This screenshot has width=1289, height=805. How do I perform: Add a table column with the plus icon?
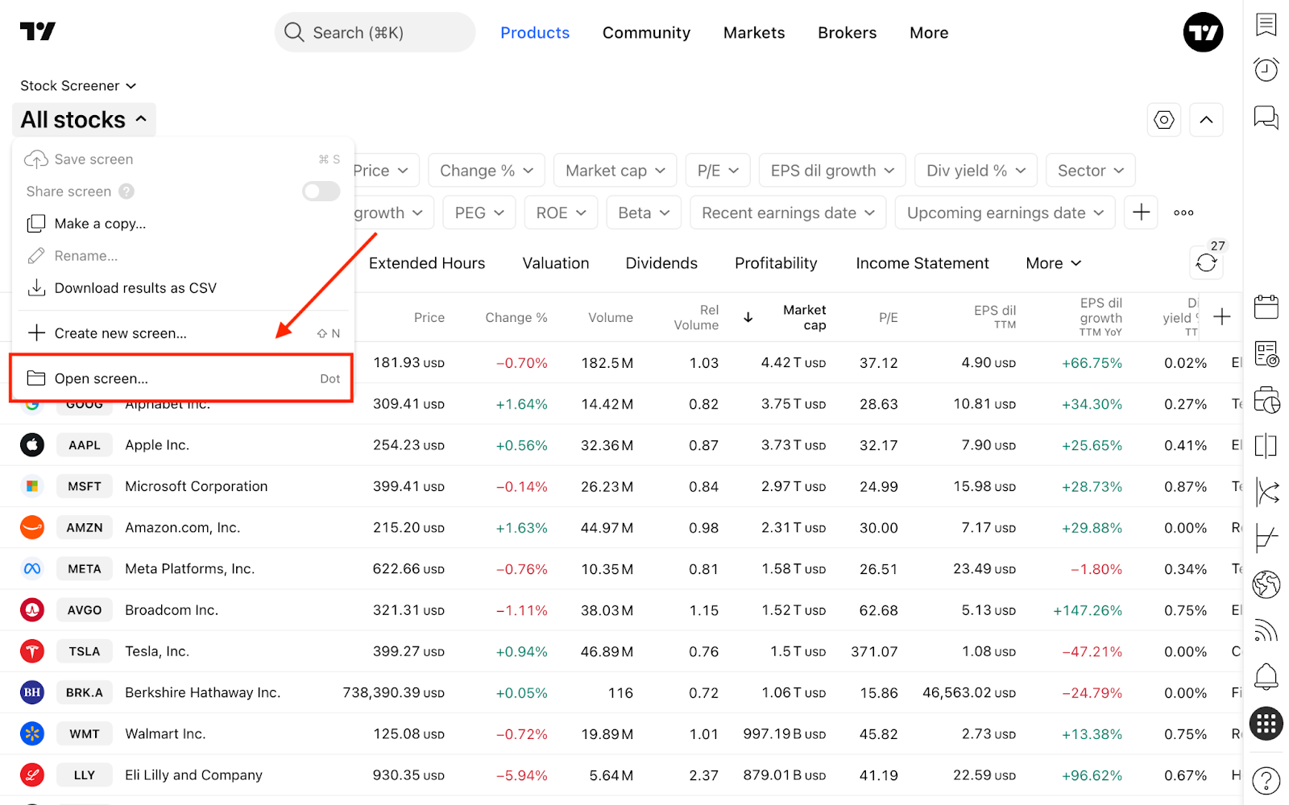coord(1221,317)
